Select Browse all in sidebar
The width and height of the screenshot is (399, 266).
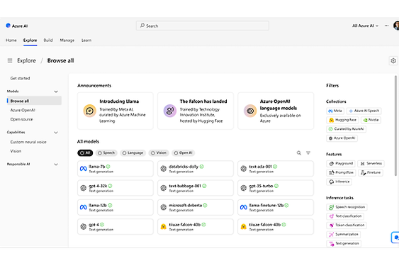pos(34,101)
